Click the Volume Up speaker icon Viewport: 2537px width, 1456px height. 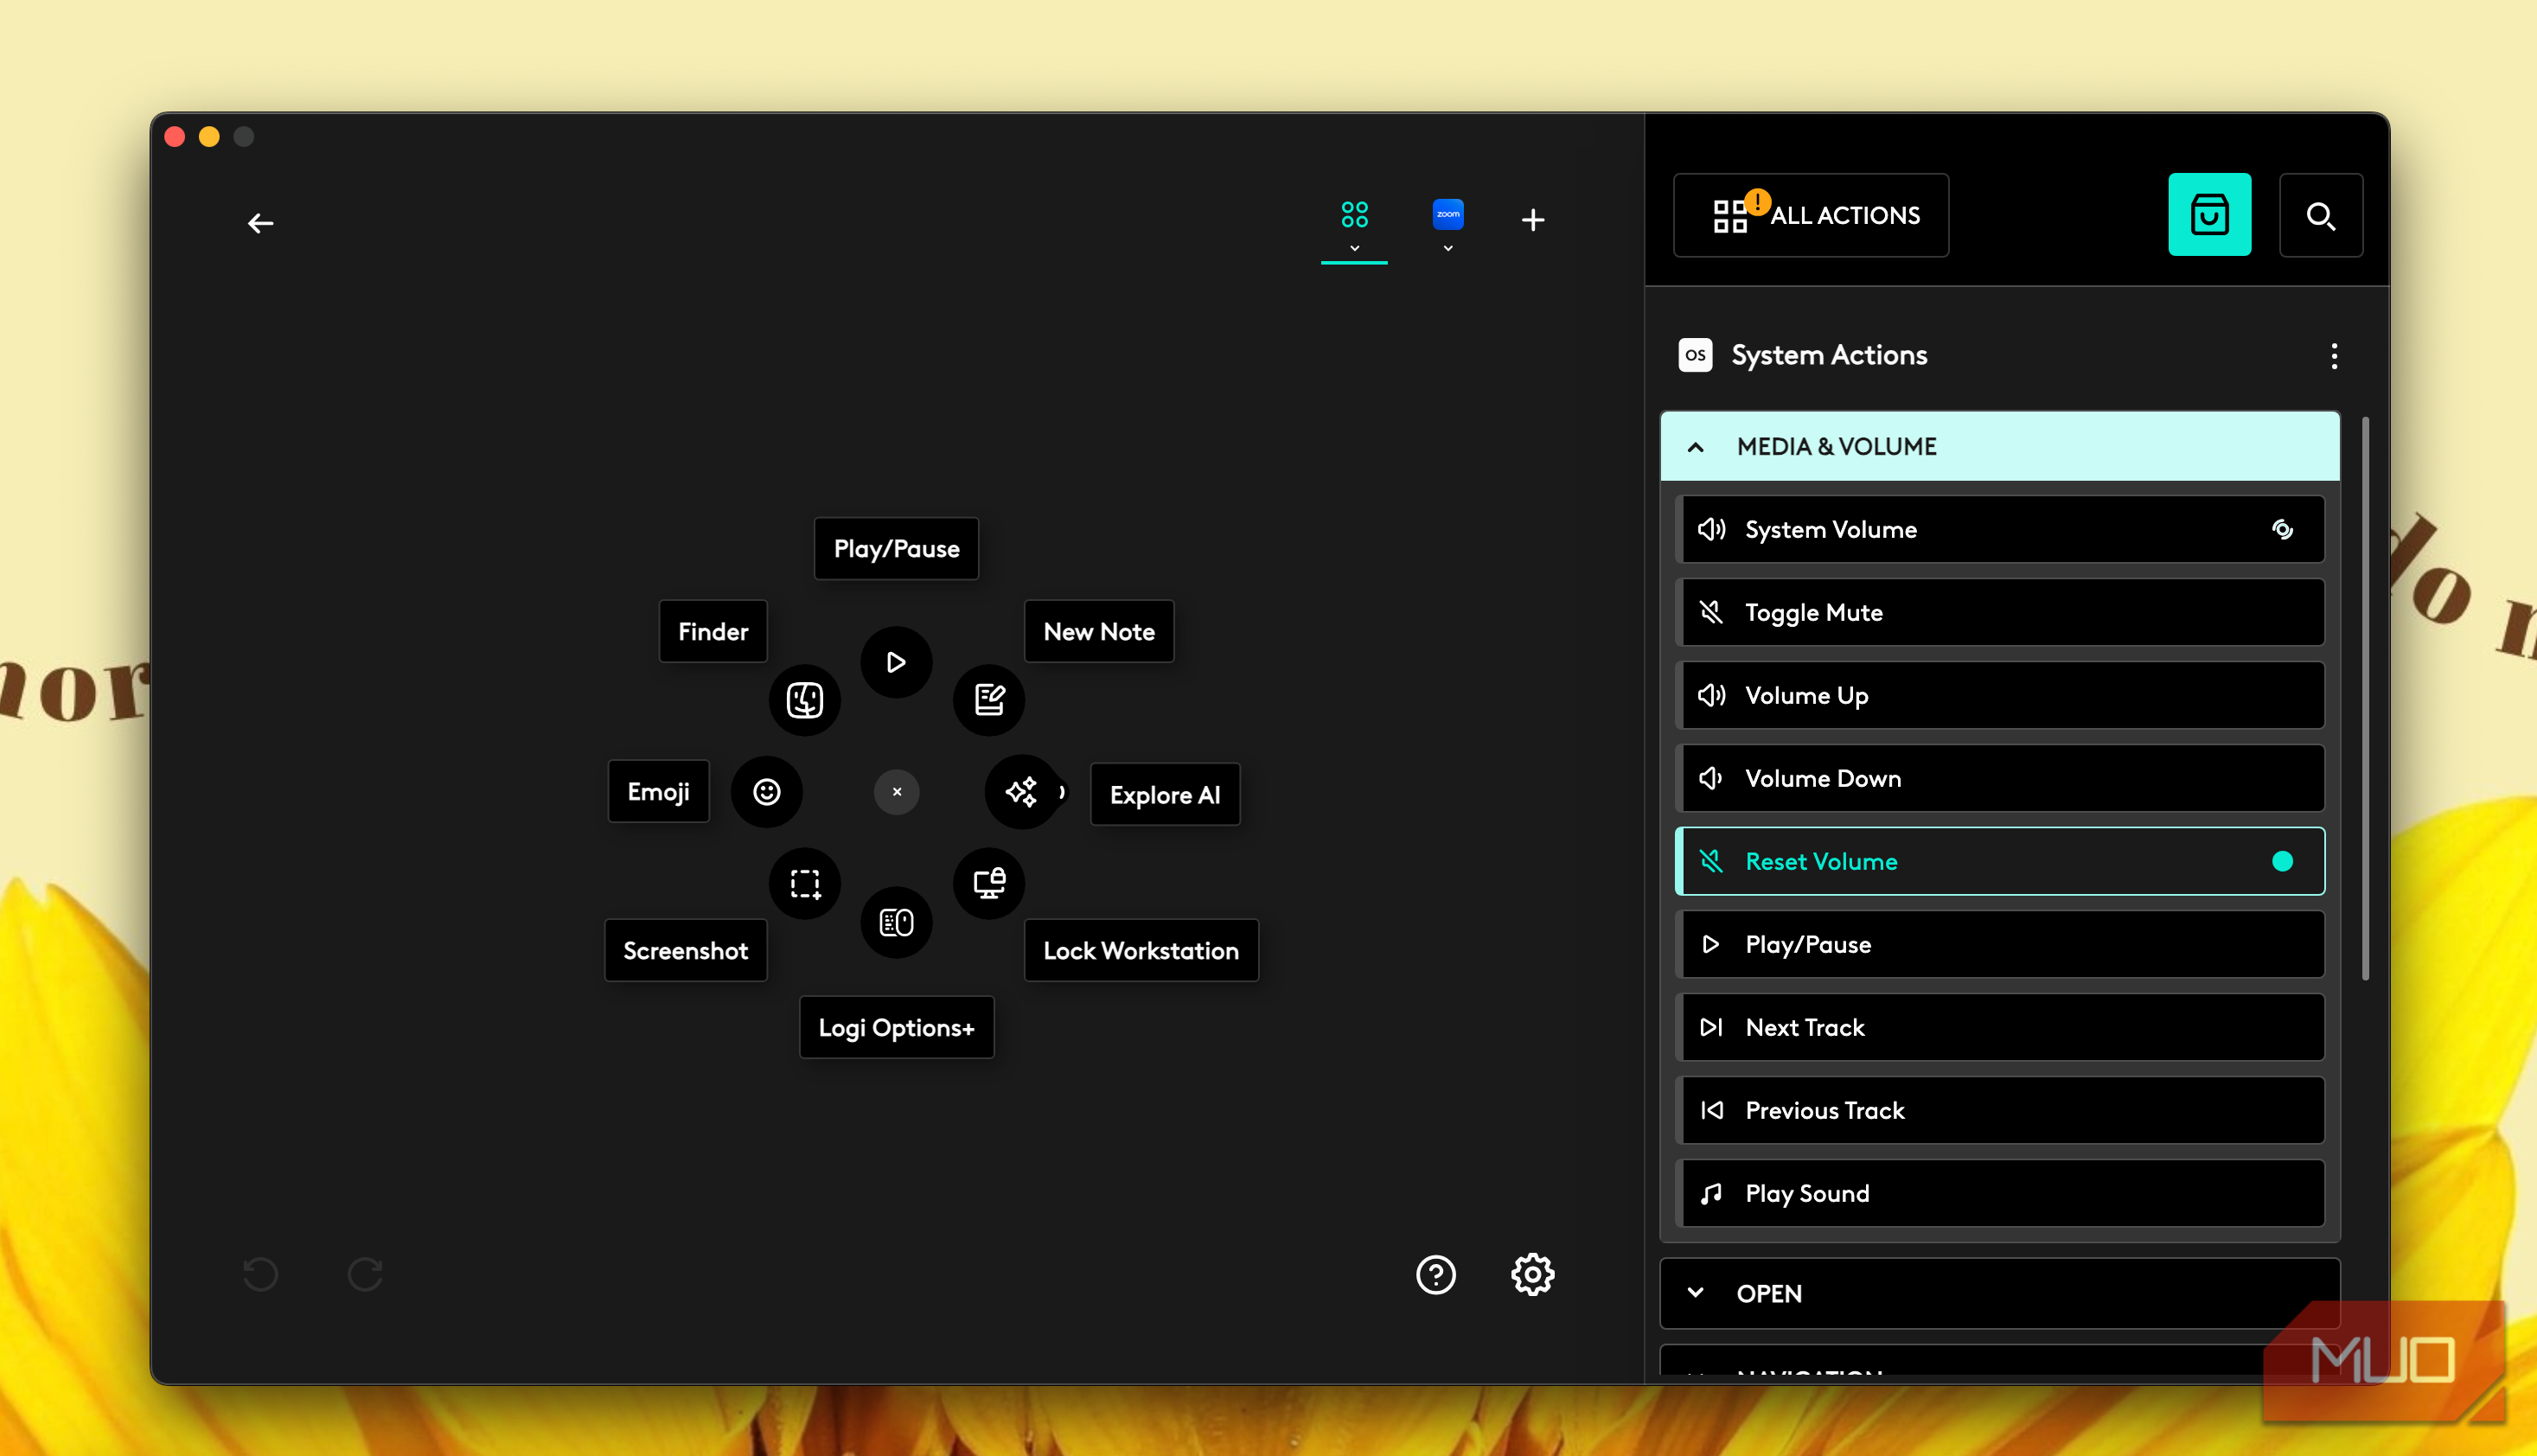pos(1710,695)
